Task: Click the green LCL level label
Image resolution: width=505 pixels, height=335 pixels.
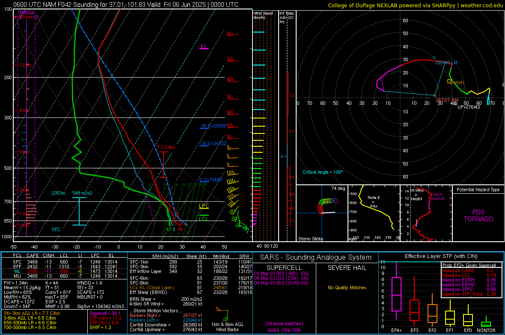Action: click(203, 219)
